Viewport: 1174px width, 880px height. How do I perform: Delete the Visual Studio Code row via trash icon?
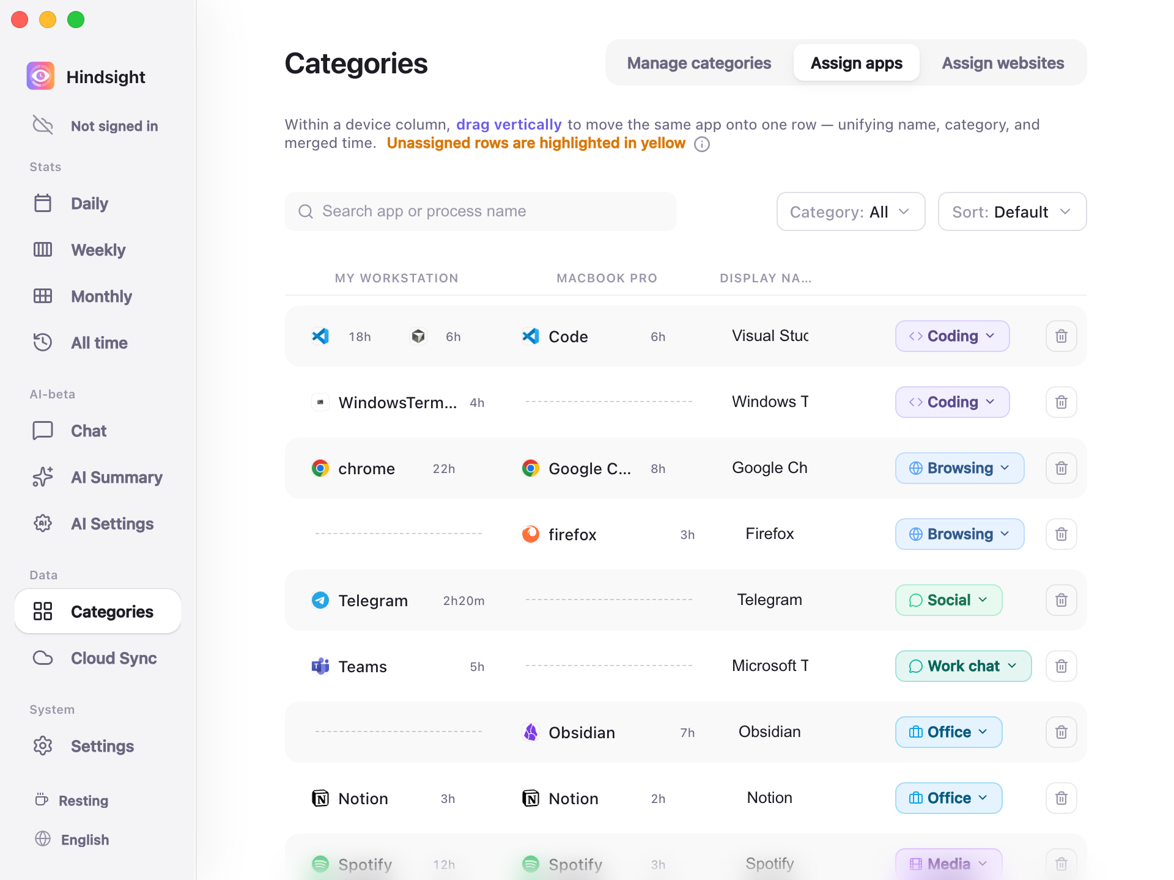click(1061, 336)
